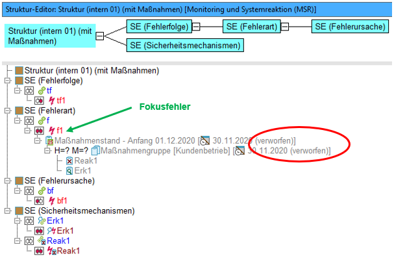The image size is (394, 258).
Task: Click the Reak1 reaction measure icon
Action: pyautogui.click(x=69, y=161)
